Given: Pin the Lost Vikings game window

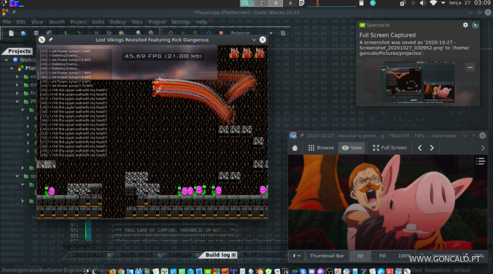Looking at the screenshot, I should coord(51,39).
